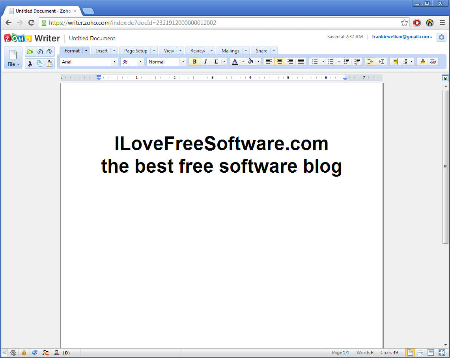Open the numbered list style dropdown
This screenshot has height=358, width=450.
[x=339, y=62]
